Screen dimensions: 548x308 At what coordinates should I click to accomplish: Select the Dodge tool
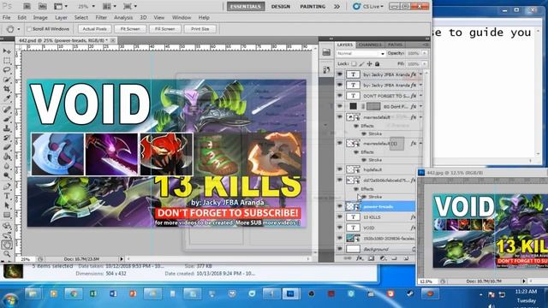[7, 175]
